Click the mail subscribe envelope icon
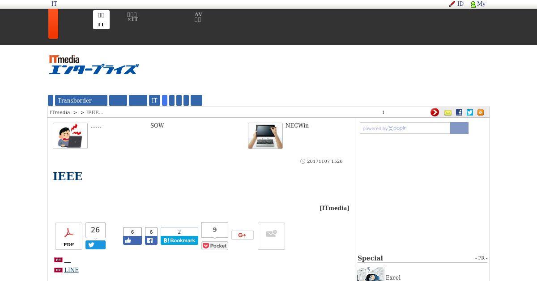The image size is (537, 281). [x=271, y=236]
